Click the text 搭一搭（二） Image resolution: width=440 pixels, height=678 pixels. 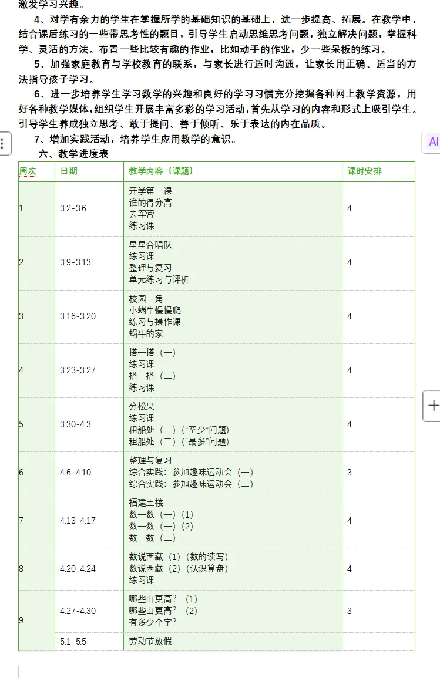[152, 376]
